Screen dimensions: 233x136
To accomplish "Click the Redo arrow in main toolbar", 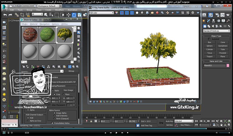I will (x=10, y=15).
